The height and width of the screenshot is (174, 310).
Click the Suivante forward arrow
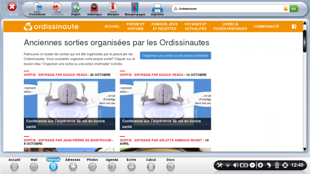pyautogui.click(x=57, y=9)
